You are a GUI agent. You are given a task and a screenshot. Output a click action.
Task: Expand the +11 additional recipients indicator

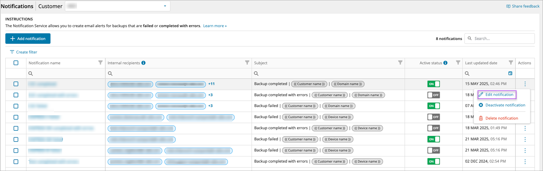[211, 84]
